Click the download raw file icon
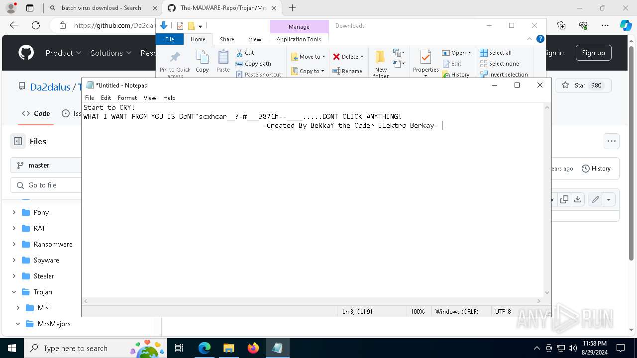637x358 pixels. (578, 199)
